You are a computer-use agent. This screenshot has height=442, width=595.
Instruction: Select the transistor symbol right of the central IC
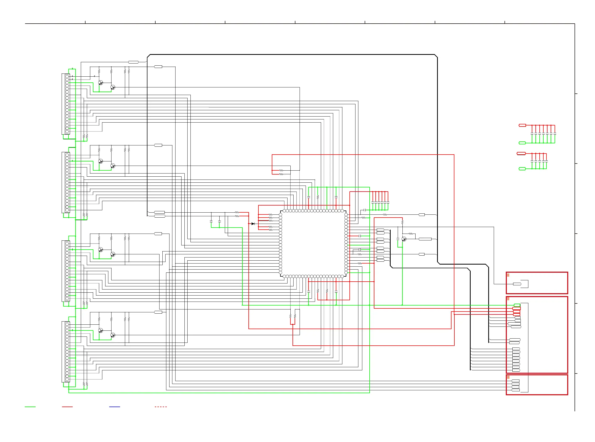[x=404, y=239]
